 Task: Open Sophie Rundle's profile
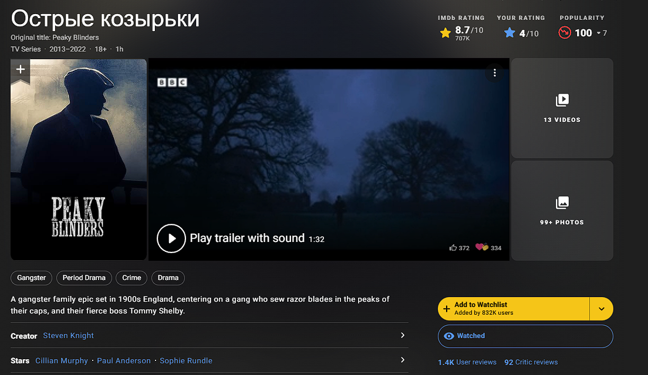(186, 360)
